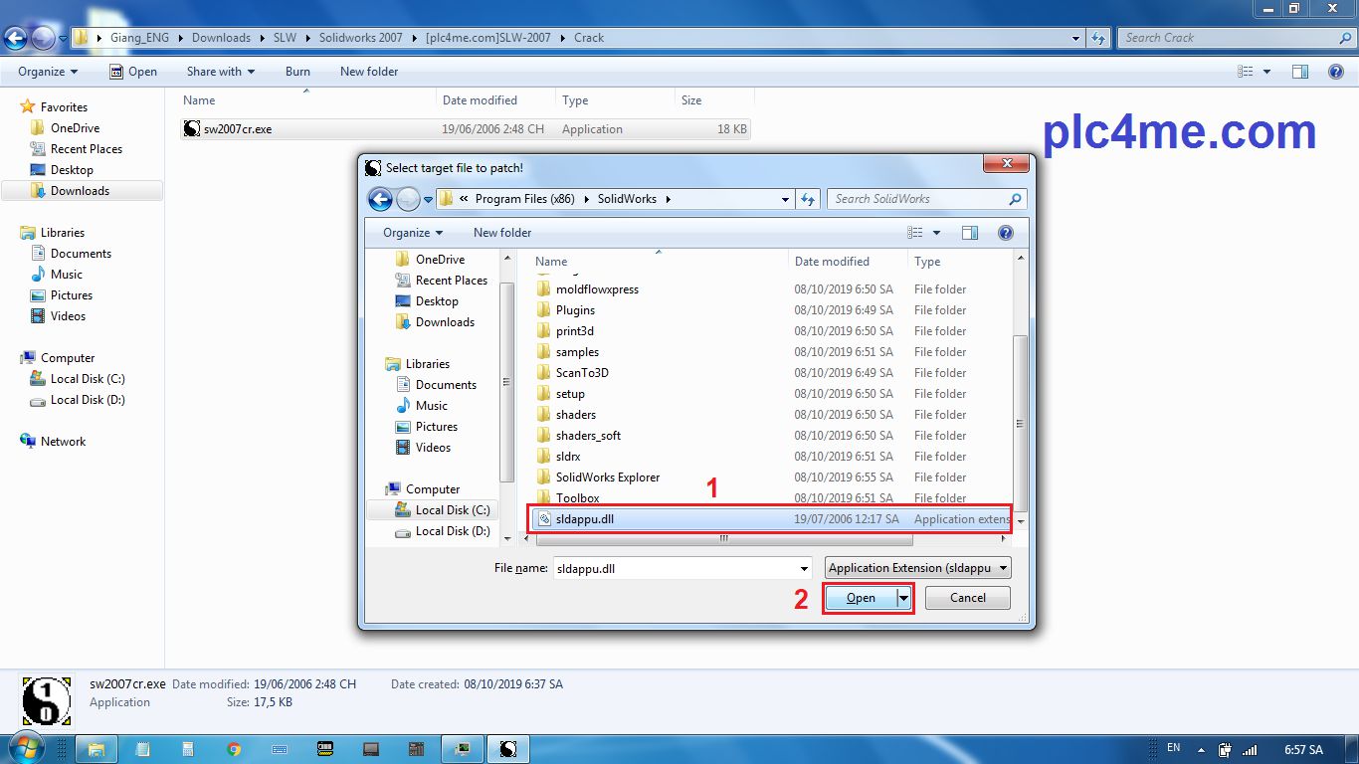Viewport: 1359px width, 764px height.
Task: Click the magnifier icon in Search SolidWorks box
Action: pos(1015,199)
